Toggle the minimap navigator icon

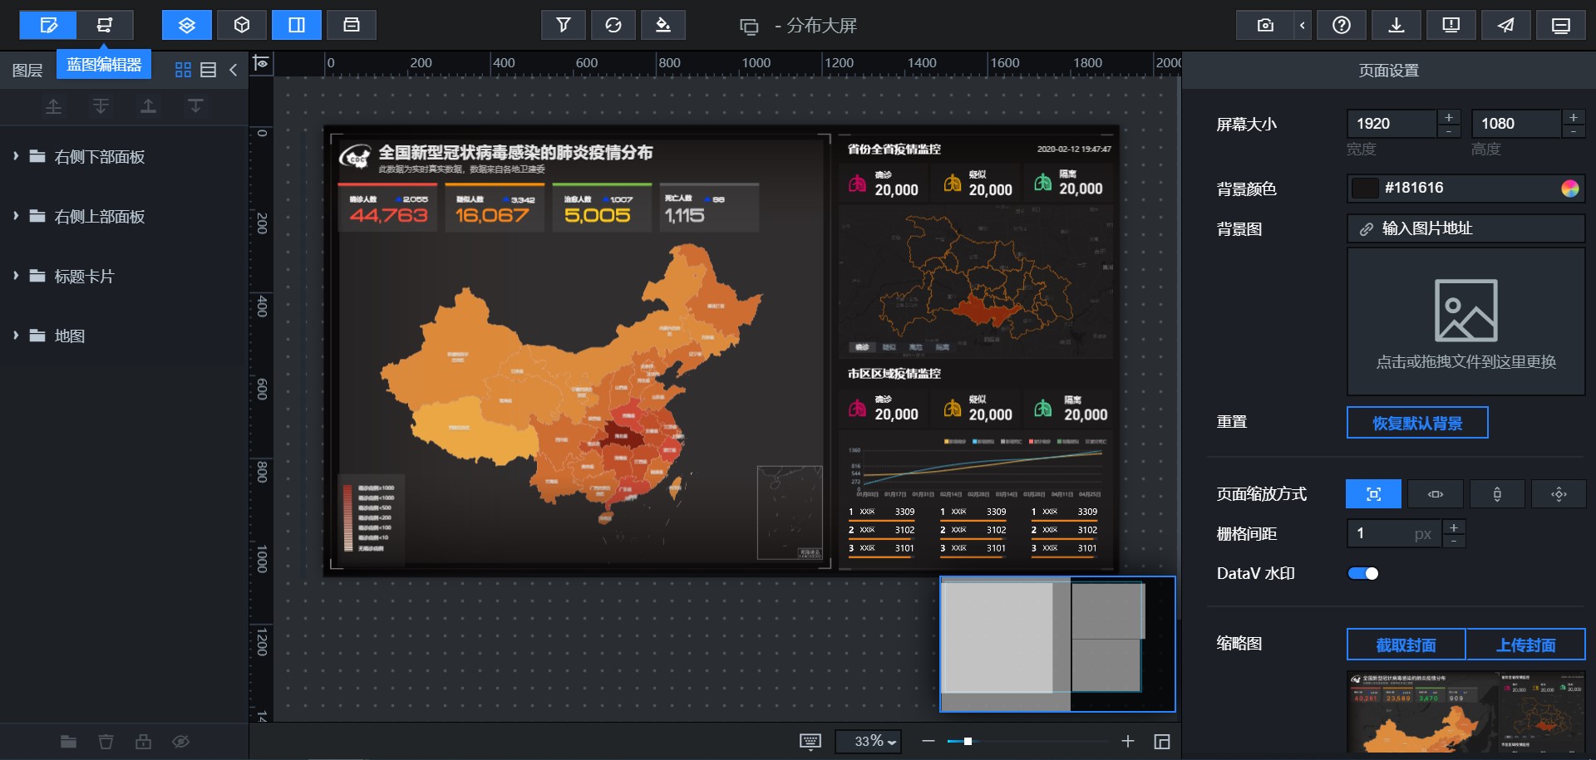pos(1162,742)
